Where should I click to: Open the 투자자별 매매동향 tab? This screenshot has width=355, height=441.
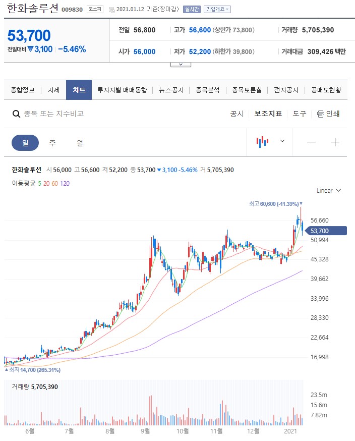point(122,90)
